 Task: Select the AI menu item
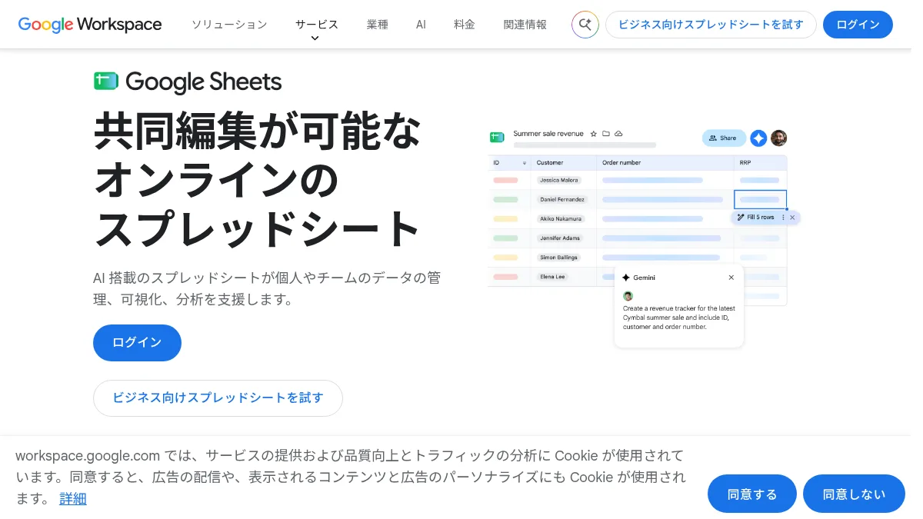pyautogui.click(x=421, y=25)
